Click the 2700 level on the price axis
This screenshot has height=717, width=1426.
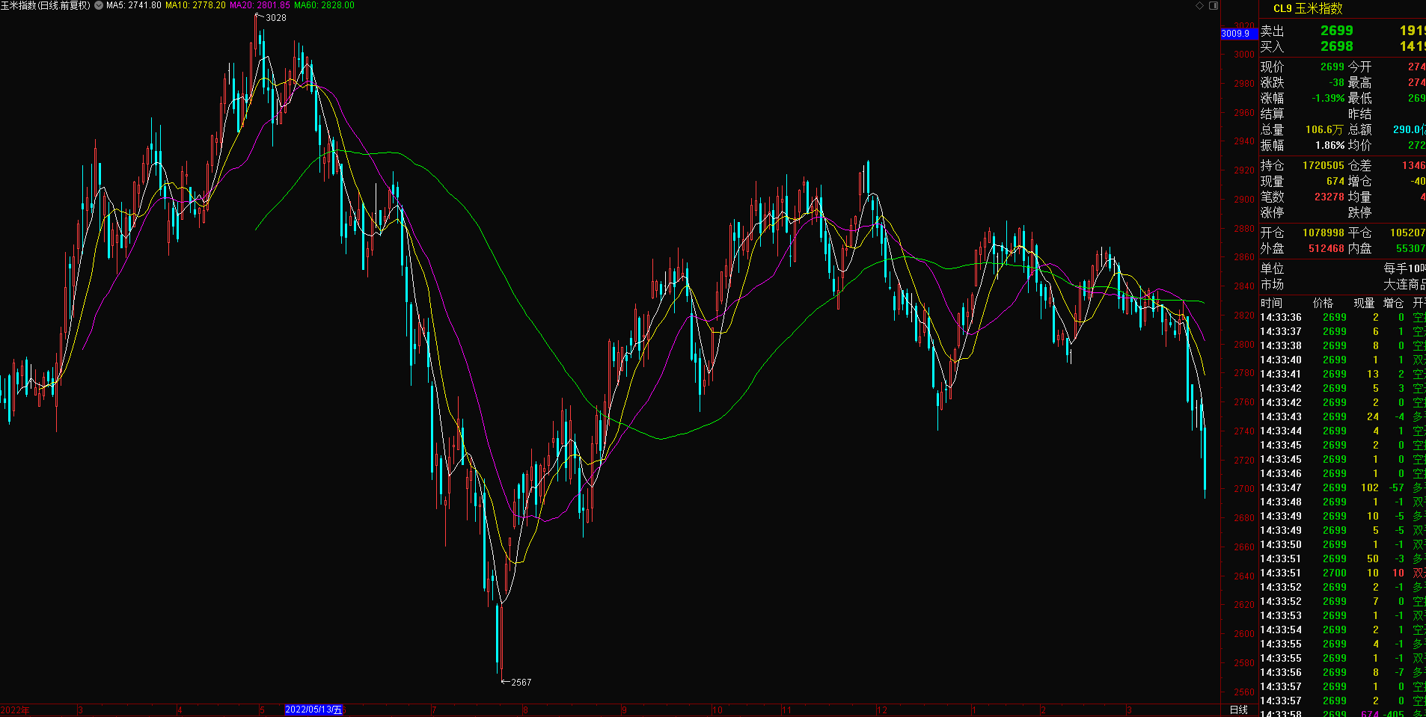click(1244, 489)
